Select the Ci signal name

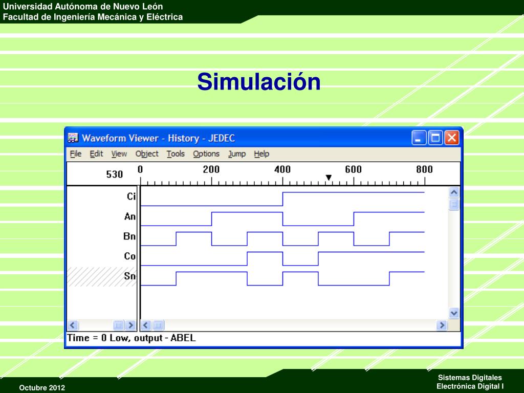131,196
